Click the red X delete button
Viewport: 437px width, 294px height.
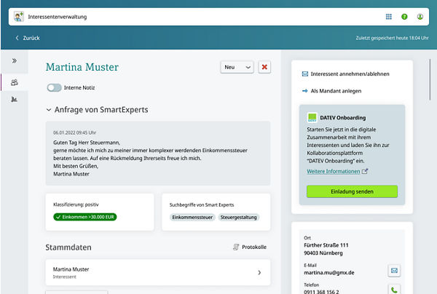264,67
